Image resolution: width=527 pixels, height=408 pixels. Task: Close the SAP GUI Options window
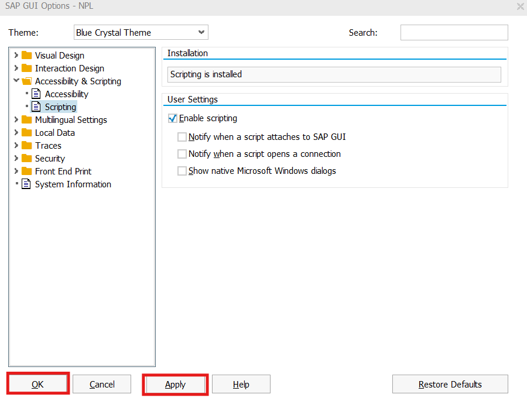(x=521, y=6)
